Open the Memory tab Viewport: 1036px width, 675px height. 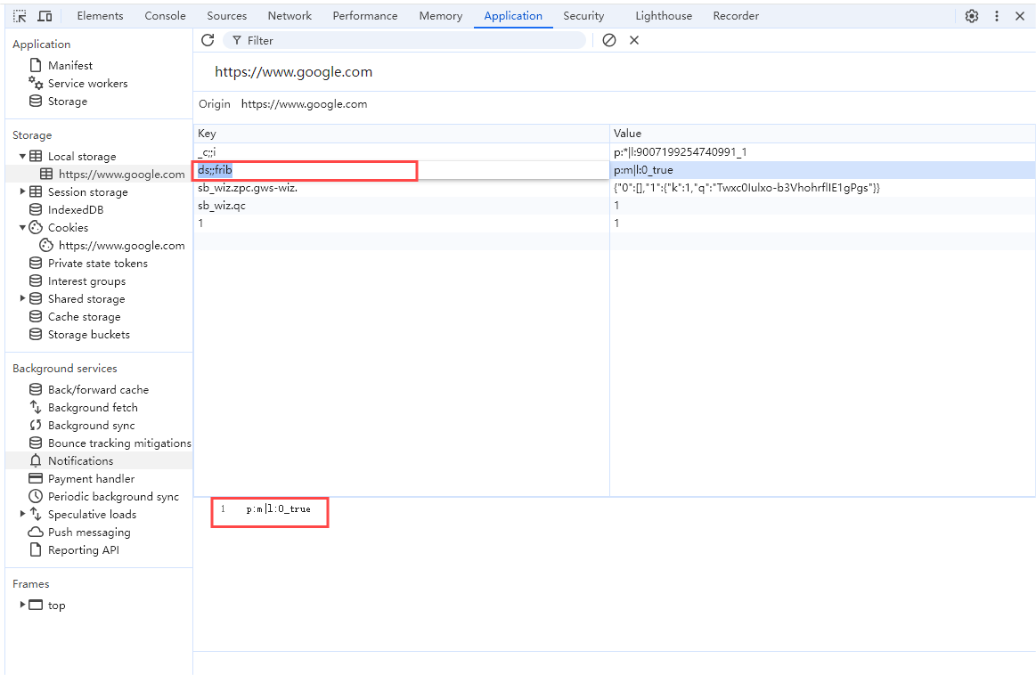[441, 16]
